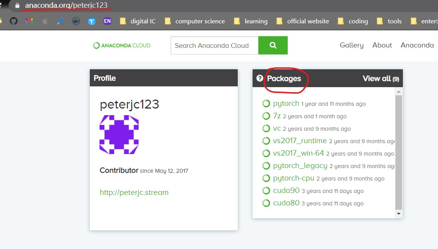Click the purple peterjc123 avatar image
This screenshot has width=438, height=249.
pos(119,135)
